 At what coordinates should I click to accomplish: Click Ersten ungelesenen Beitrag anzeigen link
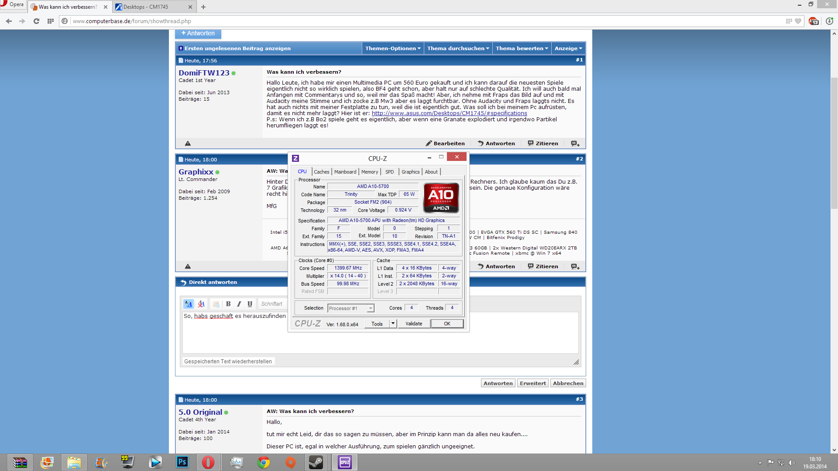237,48
